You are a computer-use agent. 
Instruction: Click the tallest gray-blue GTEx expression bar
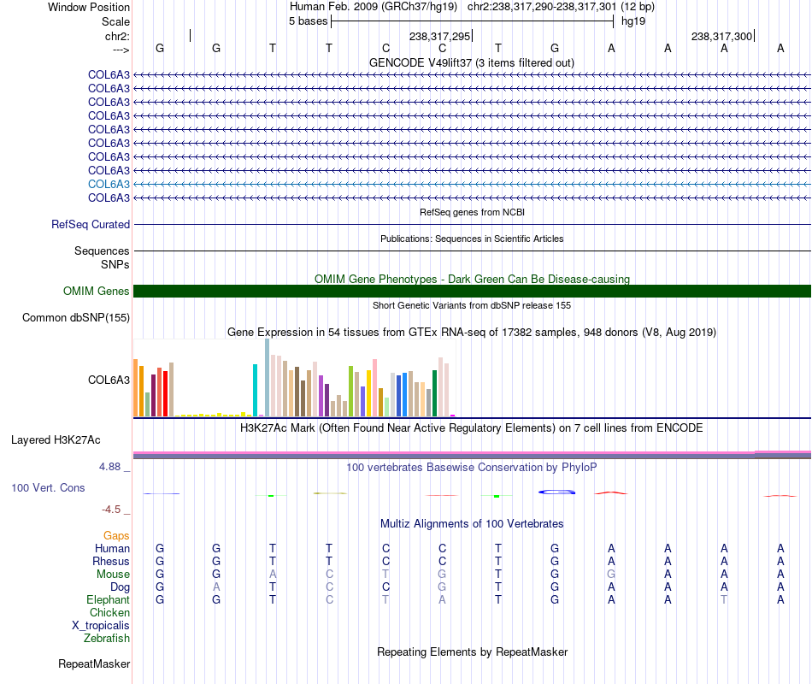(268, 377)
